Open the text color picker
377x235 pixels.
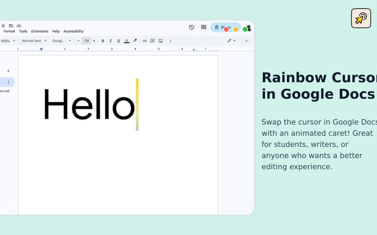[x=127, y=41]
